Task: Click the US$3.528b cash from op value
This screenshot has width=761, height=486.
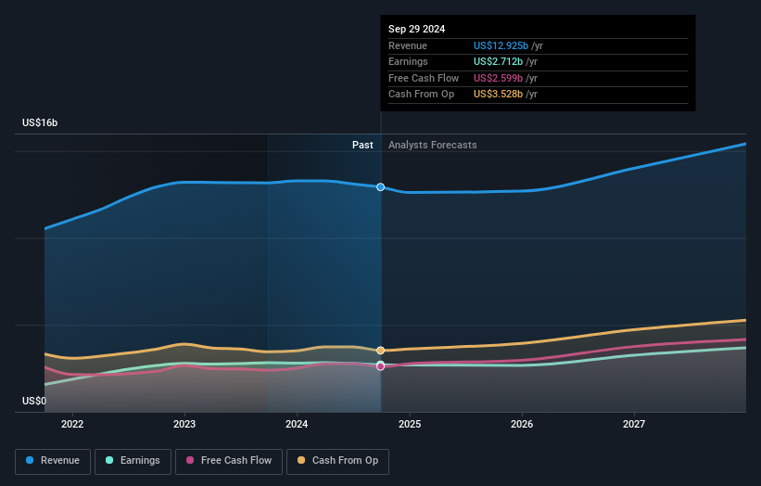Action: tap(498, 95)
